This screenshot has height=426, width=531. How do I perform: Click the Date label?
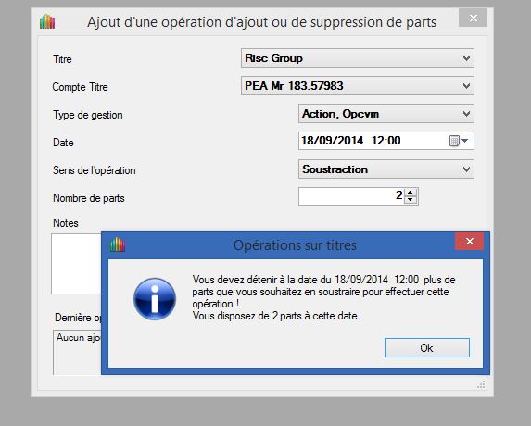click(x=63, y=143)
